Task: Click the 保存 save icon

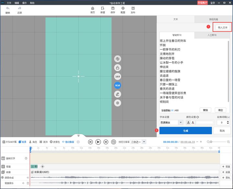Action: click(x=113, y=8)
